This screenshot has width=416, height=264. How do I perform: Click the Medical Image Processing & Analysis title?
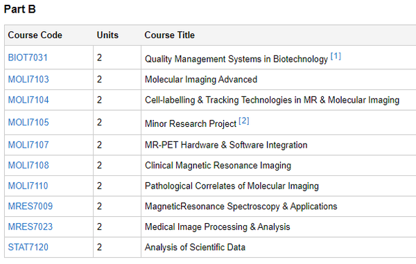coord(217,227)
